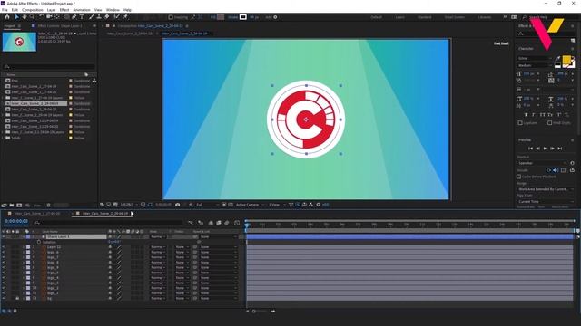Click yellow text fill color in Character panel
Screen dimensions: 581x326
click(566, 60)
